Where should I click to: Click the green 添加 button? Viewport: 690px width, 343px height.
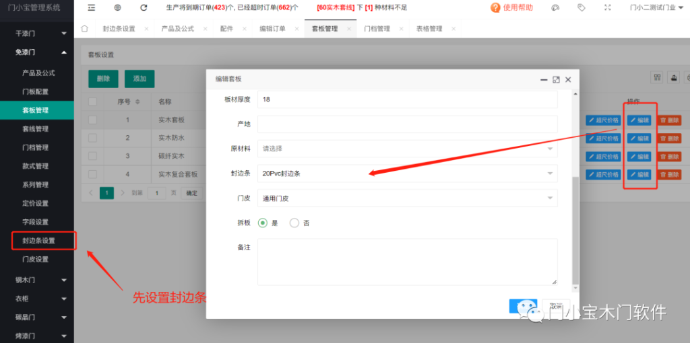(139, 79)
